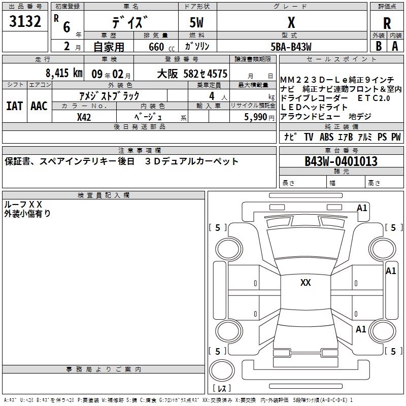The height and width of the screenshot is (406, 406).
Task: Click door shape value 5W
Action: (196, 22)
